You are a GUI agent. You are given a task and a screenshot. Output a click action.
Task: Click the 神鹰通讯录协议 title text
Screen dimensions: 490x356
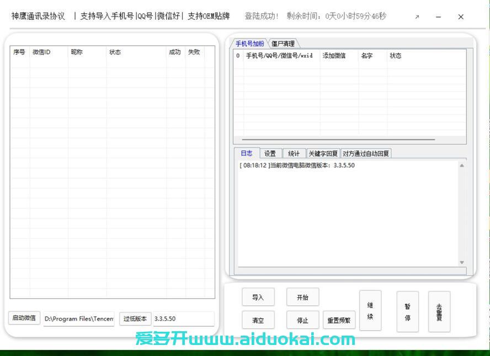pyautogui.click(x=38, y=16)
